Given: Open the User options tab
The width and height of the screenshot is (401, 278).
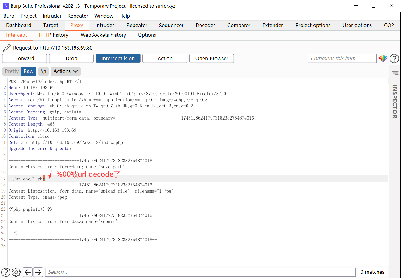Looking at the screenshot, I should (x=357, y=25).
